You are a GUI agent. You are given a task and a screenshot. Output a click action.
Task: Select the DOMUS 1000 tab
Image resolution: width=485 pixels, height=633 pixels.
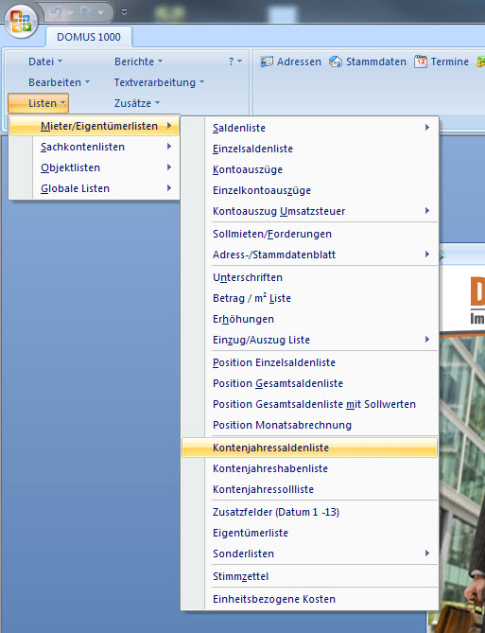click(89, 37)
